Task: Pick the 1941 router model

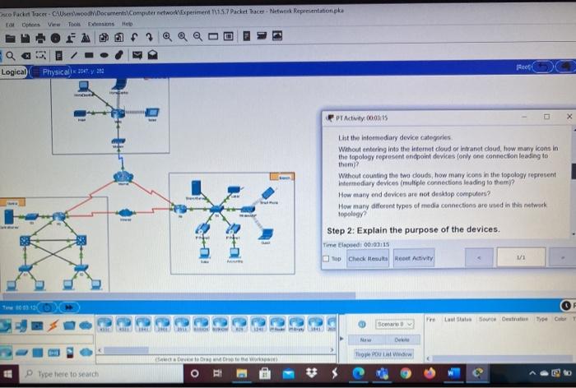Action: (143, 325)
